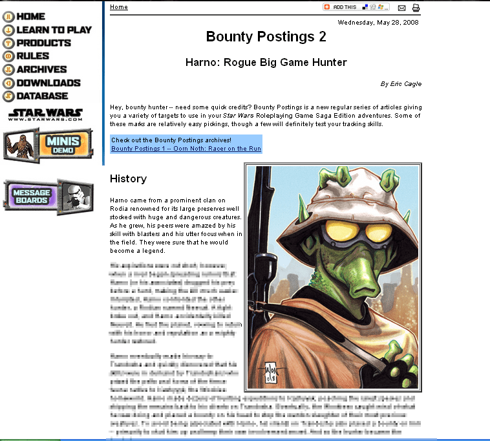Email this article via envelope icon
Image resolution: width=490 pixels, height=441 pixels.
(401, 8)
